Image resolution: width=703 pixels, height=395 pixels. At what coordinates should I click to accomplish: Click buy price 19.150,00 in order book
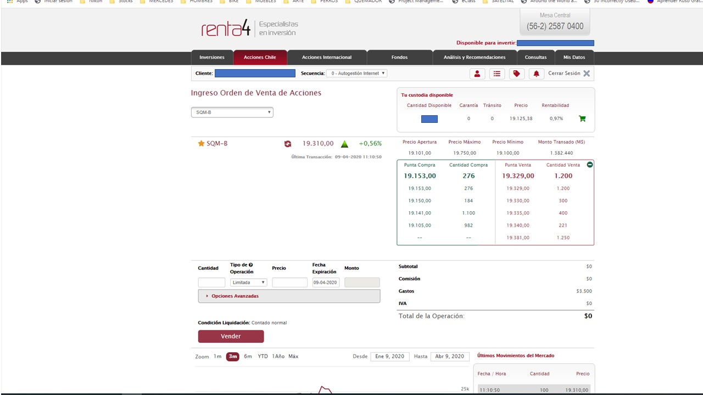click(420, 201)
